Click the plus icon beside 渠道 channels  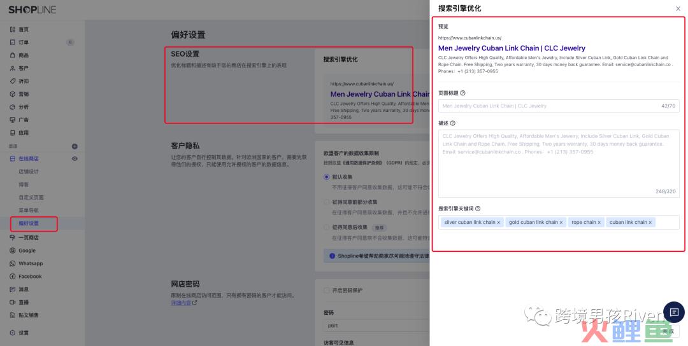point(75,146)
